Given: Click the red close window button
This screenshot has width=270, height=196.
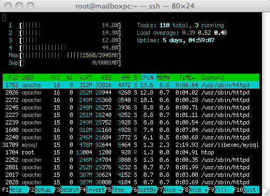Looking at the screenshot, I should [8, 6].
